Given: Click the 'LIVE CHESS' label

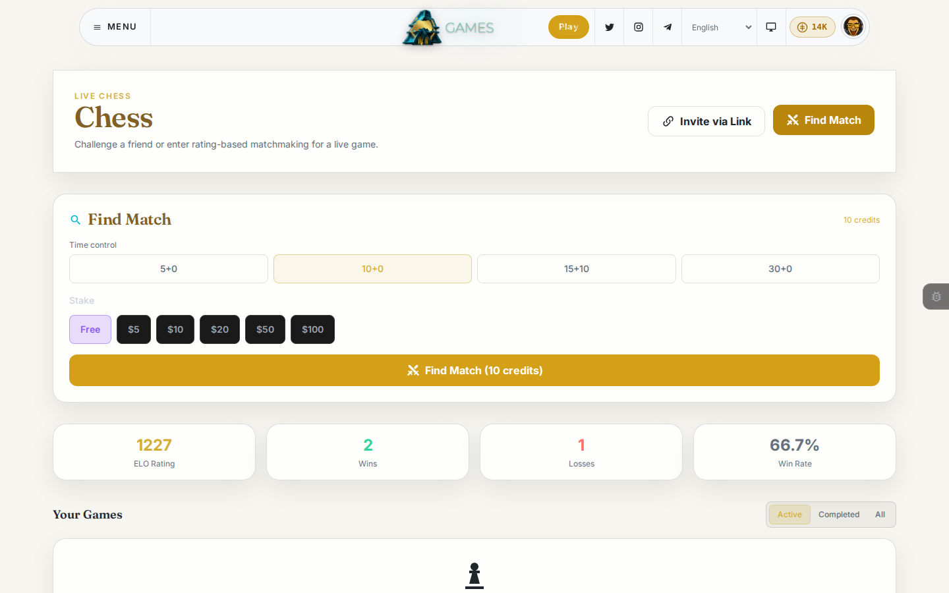Looking at the screenshot, I should coord(103,96).
